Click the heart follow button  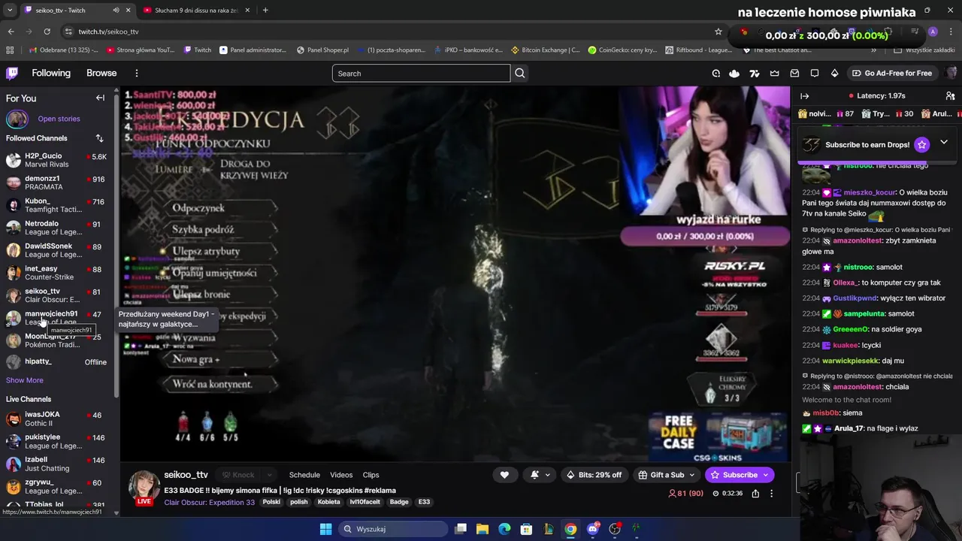504,475
